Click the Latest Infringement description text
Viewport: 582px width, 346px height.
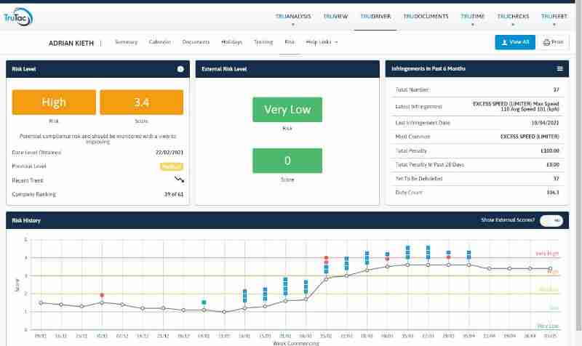(516, 106)
